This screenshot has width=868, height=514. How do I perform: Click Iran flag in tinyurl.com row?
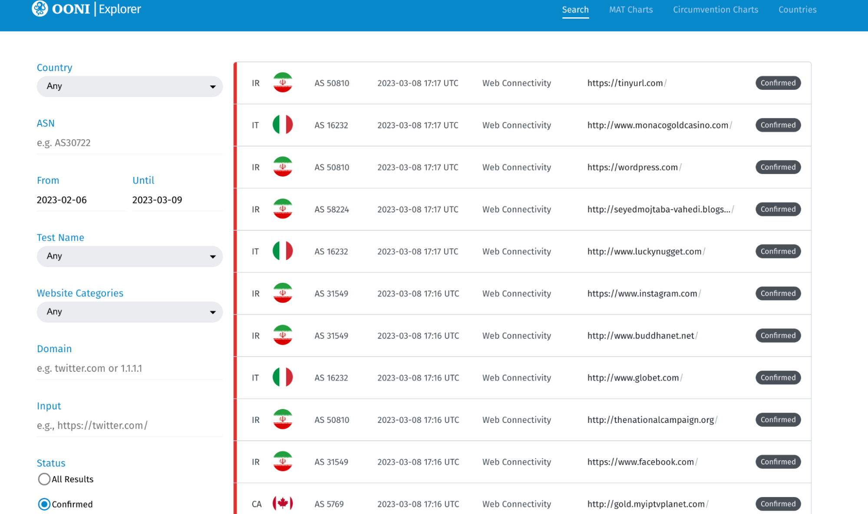pos(282,83)
